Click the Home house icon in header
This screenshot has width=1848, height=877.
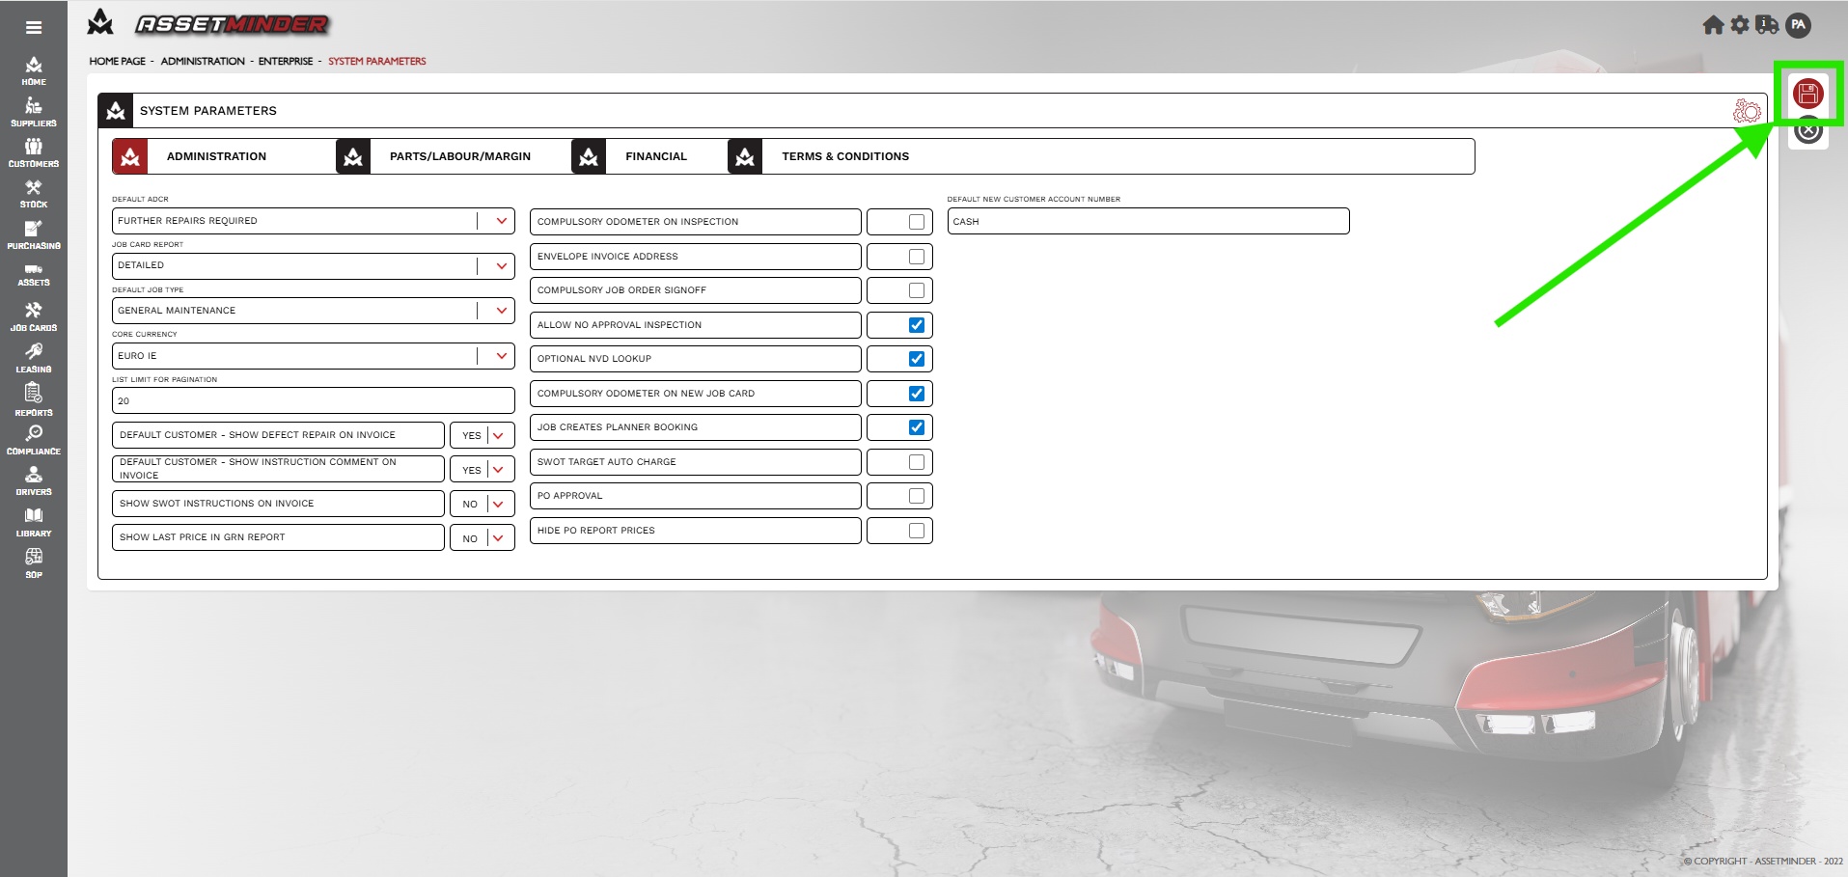coord(1713,25)
